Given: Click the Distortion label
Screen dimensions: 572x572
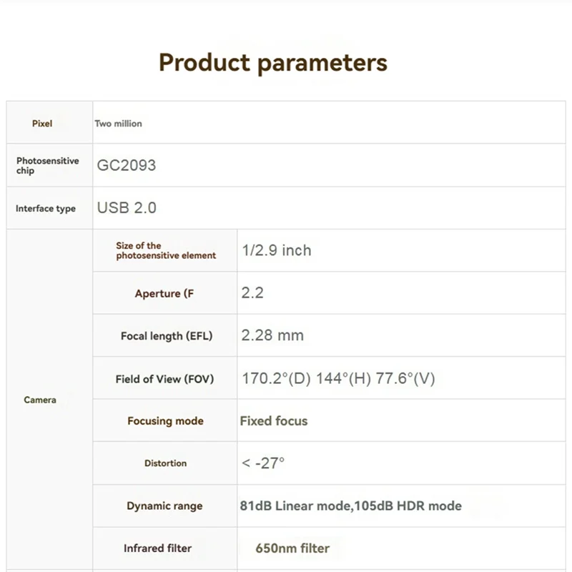Looking at the screenshot, I should (x=165, y=463).
